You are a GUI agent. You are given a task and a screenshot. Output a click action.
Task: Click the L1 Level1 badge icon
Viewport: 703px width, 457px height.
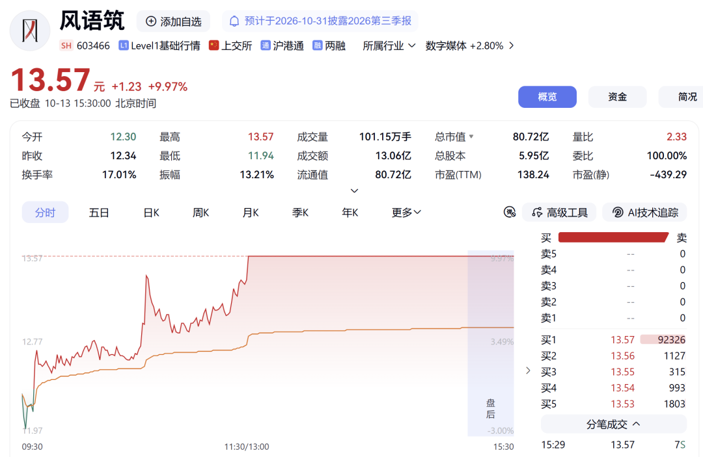click(x=123, y=46)
